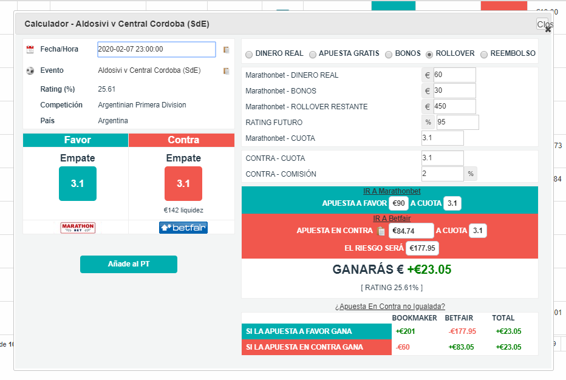Click the SI LA APUESTA EN CONTRA GANA row
Viewport: 566px width, 380px height.
tap(316, 347)
